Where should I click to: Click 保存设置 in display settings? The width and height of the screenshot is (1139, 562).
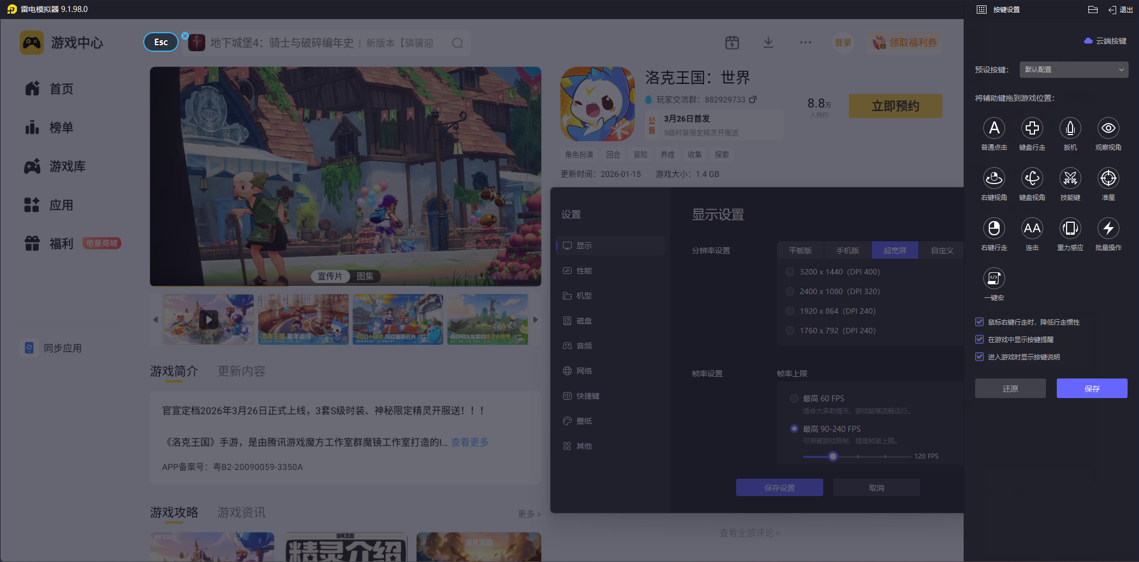pos(779,487)
